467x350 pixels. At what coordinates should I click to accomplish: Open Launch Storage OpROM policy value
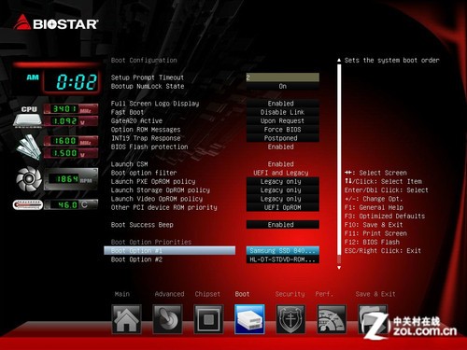pyautogui.click(x=283, y=190)
